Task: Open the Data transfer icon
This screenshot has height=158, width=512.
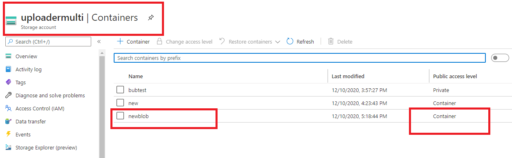Action: 8,121
